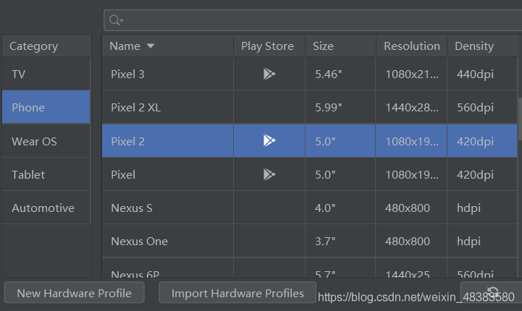Toggle sort arrow beside Name header
The height and width of the screenshot is (311, 522).
pyautogui.click(x=151, y=46)
